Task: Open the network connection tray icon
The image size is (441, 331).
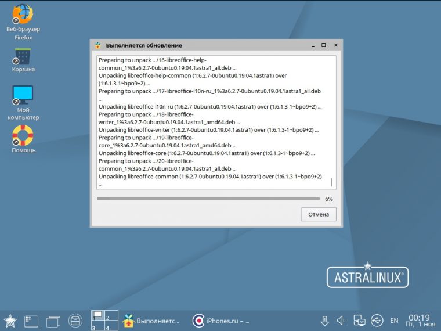Action: [x=359, y=321]
